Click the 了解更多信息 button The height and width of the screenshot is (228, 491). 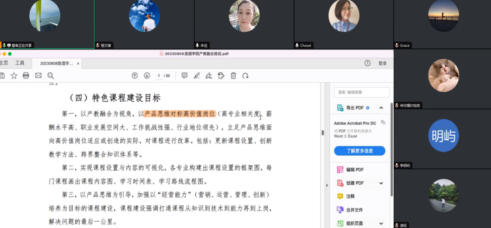click(x=360, y=151)
